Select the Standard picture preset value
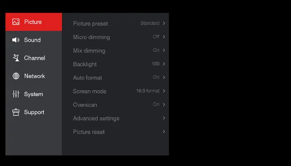The height and width of the screenshot is (166, 291). (x=150, y=23)
